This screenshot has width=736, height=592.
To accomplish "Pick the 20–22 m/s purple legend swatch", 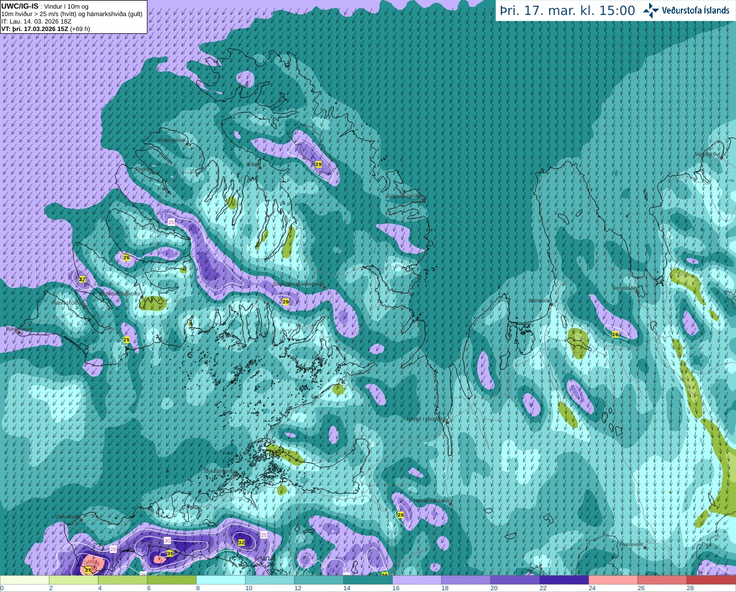I will (x=516, y=580).
